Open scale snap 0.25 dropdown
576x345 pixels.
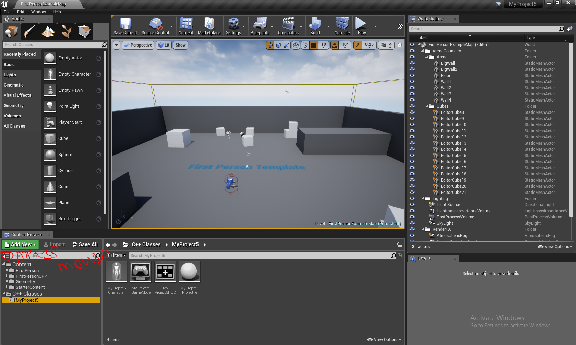[x=369, y=45]
